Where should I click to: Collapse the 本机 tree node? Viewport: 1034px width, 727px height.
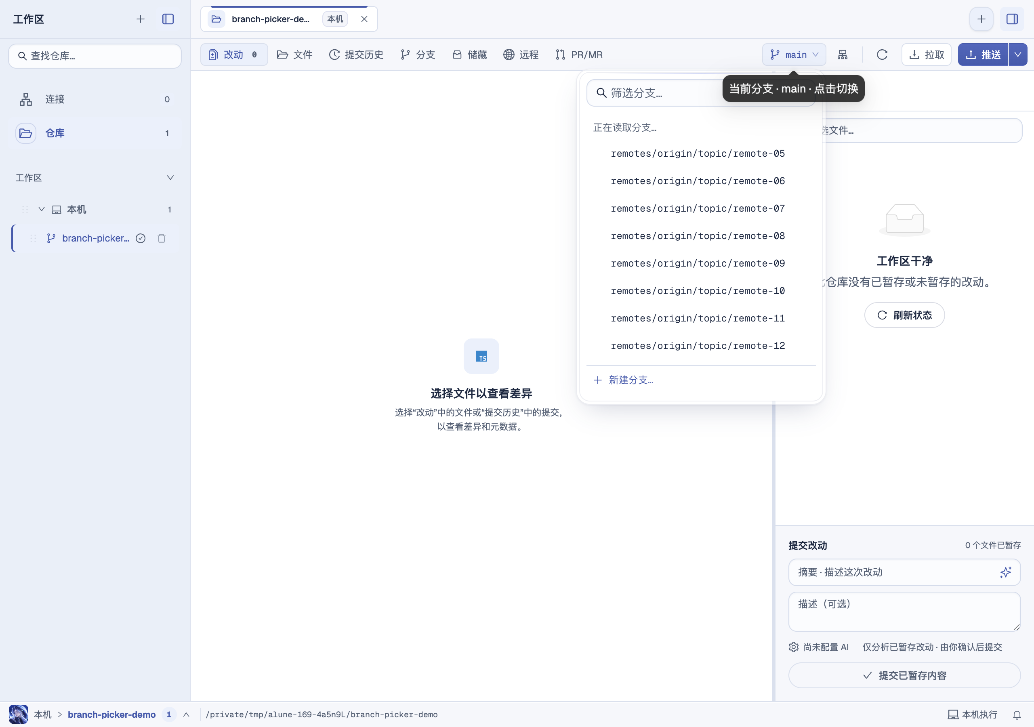[x=42, y=209]
